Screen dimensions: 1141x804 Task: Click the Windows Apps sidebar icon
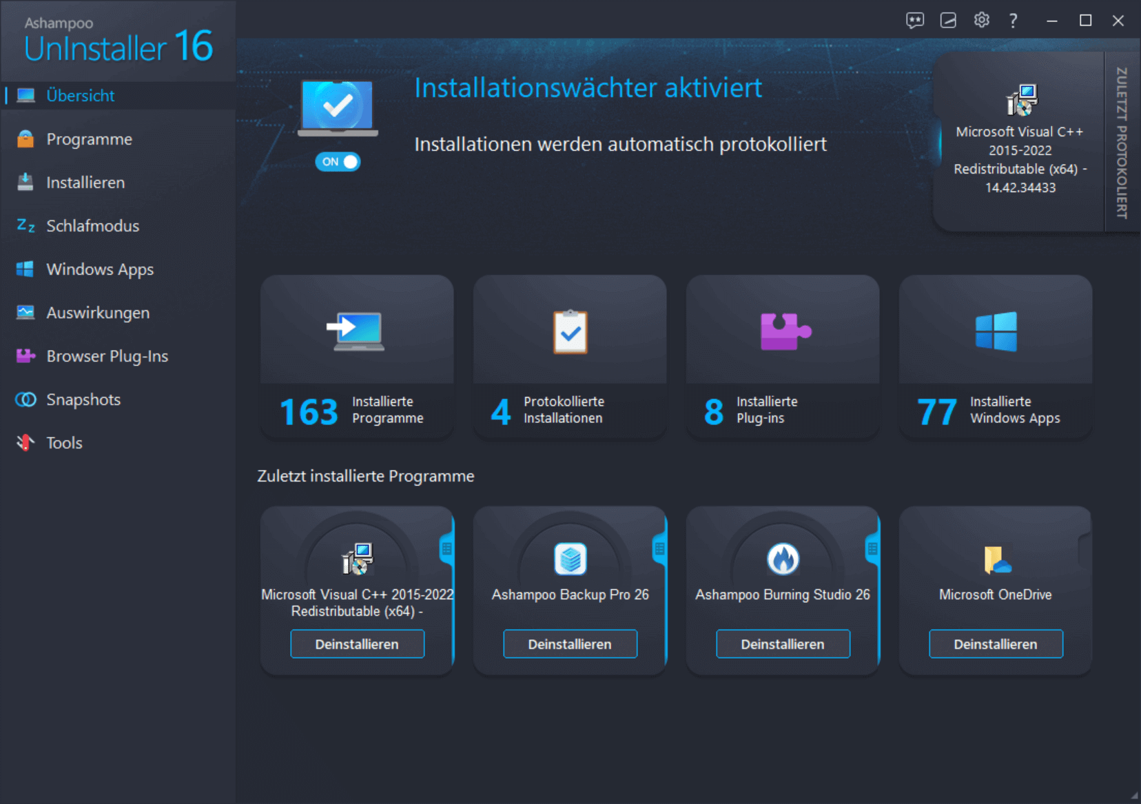pyautogui.click(x=25, y=269)
